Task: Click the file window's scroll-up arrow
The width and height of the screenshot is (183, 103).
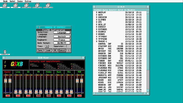Action: pos(148,13)
